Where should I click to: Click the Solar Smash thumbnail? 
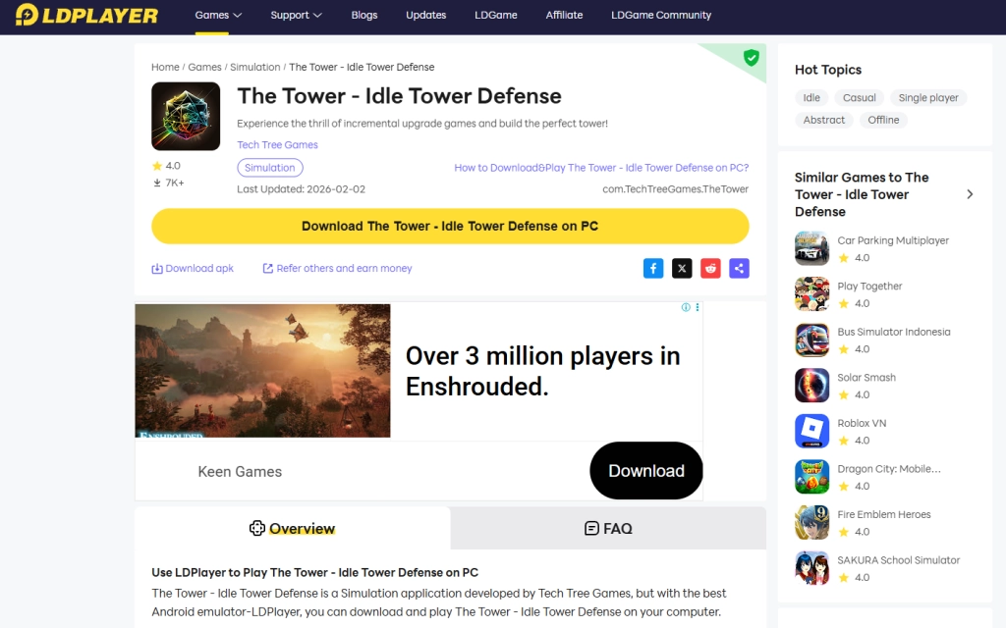point(811,386)
